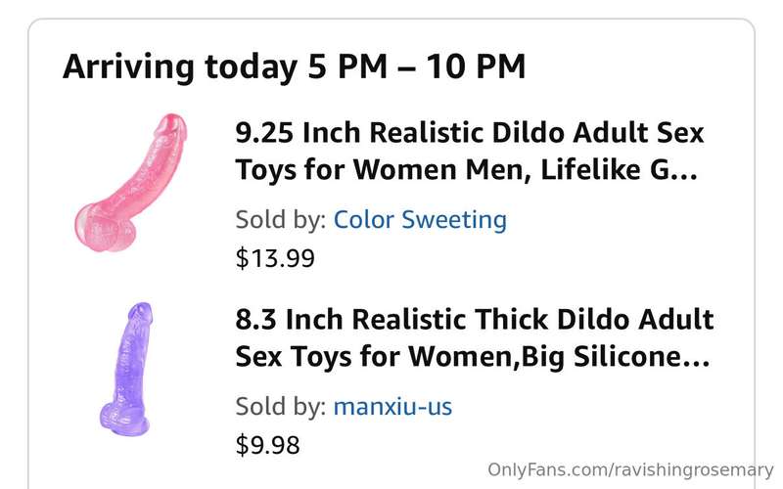Screen dimensions: 783x489
Task: Select the $9.98 price text
Action: [267, 445]
